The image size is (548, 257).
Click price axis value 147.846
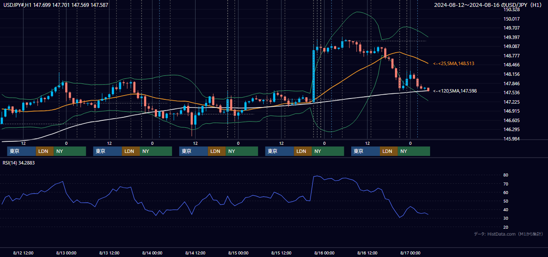pos(512,84)
